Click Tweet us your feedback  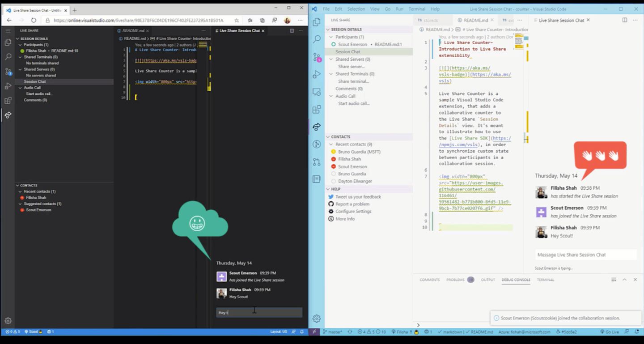358,197
